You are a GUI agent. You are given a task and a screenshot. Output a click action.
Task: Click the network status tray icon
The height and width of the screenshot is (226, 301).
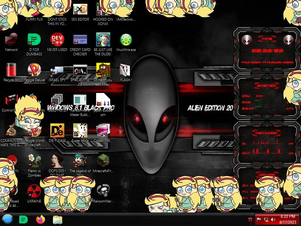pyautogui.click(x=266, y=220)
